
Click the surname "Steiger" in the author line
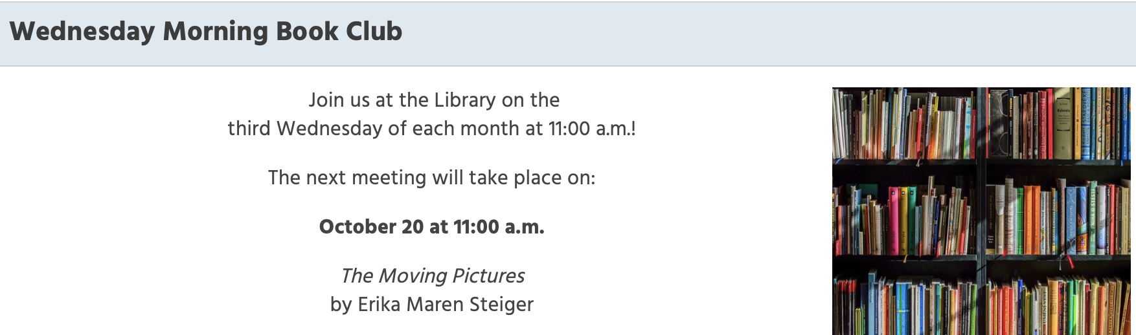coord(501,305)
